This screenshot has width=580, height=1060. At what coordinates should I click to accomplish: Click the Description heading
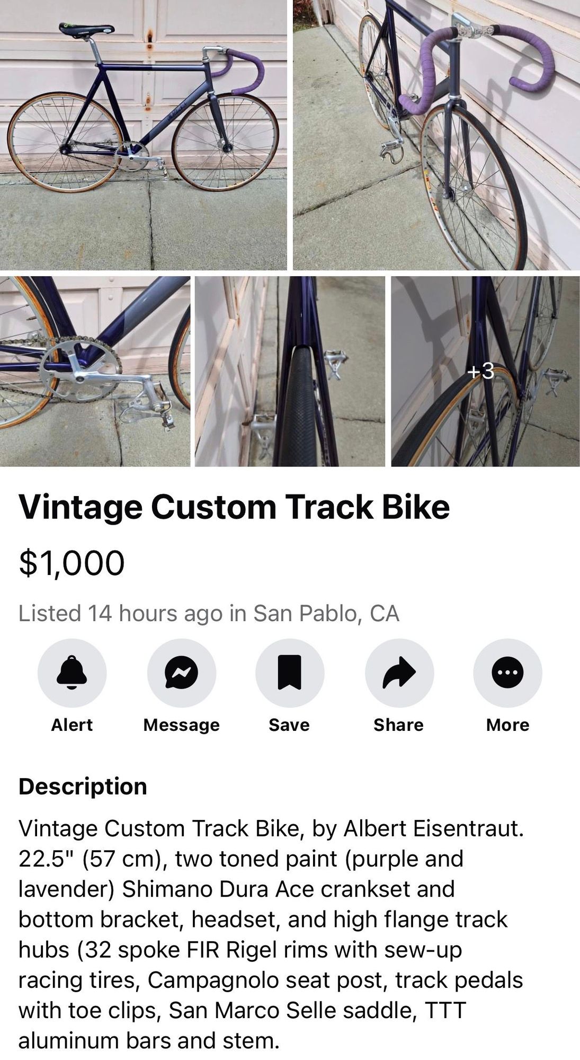(x=83, y=787)
